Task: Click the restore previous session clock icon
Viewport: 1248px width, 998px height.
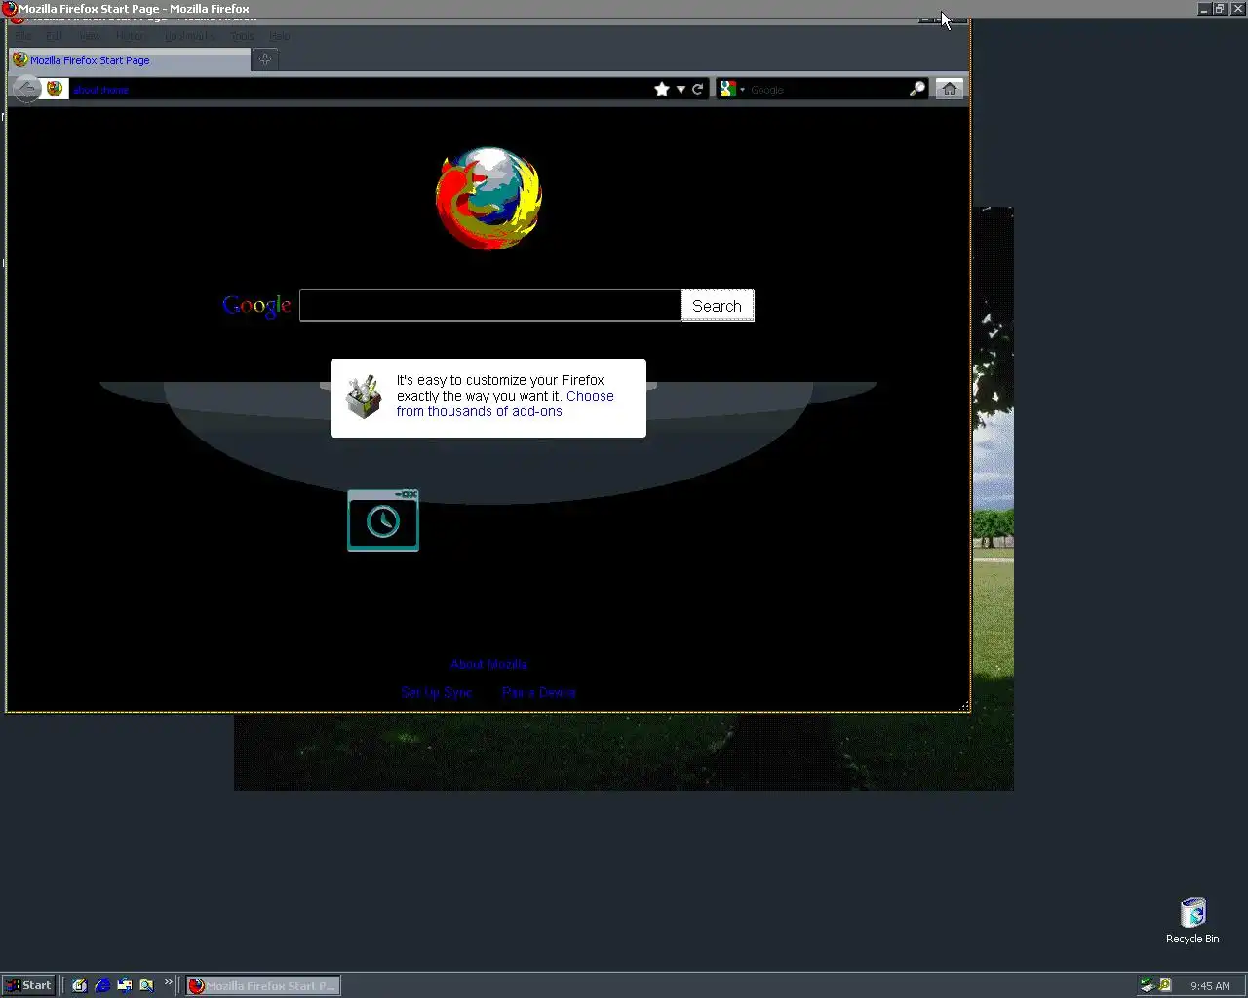Action: pyautogui.click(x=383, y=520)
